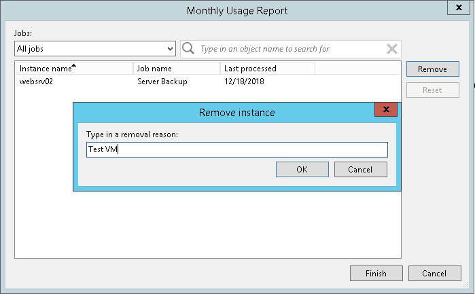Select the websrv02 instance row
This screenshot has height=294, width=475.
(208, 81)
